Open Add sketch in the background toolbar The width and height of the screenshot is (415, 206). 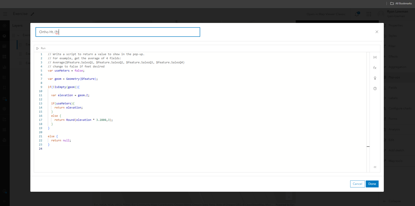[x=396, y=150]
